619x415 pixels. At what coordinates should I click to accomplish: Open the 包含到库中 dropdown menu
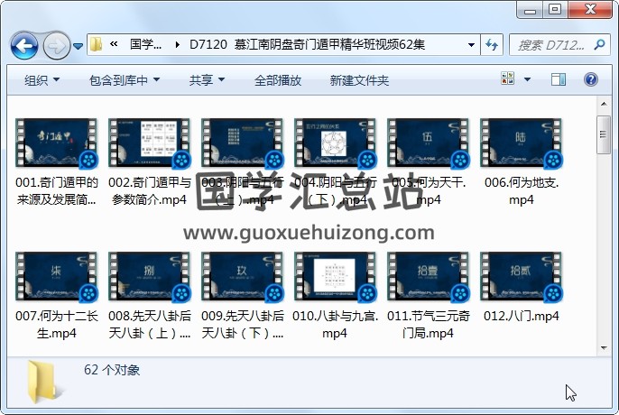point(125,80)
